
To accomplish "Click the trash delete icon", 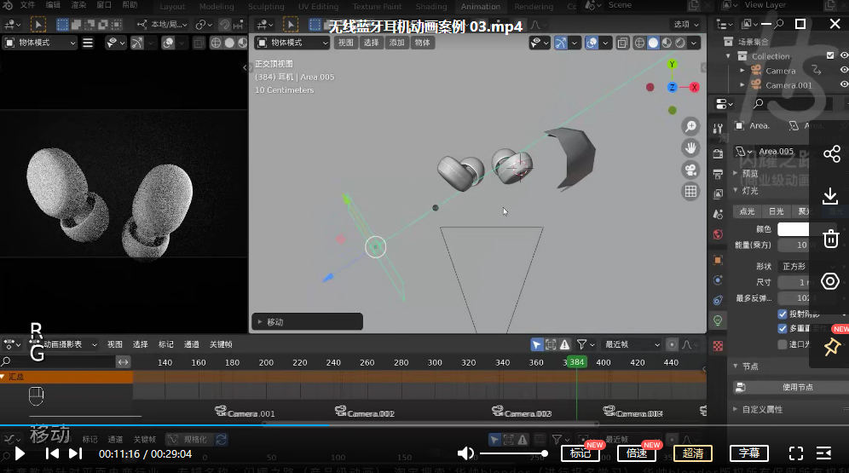I will tap(830, 239).
